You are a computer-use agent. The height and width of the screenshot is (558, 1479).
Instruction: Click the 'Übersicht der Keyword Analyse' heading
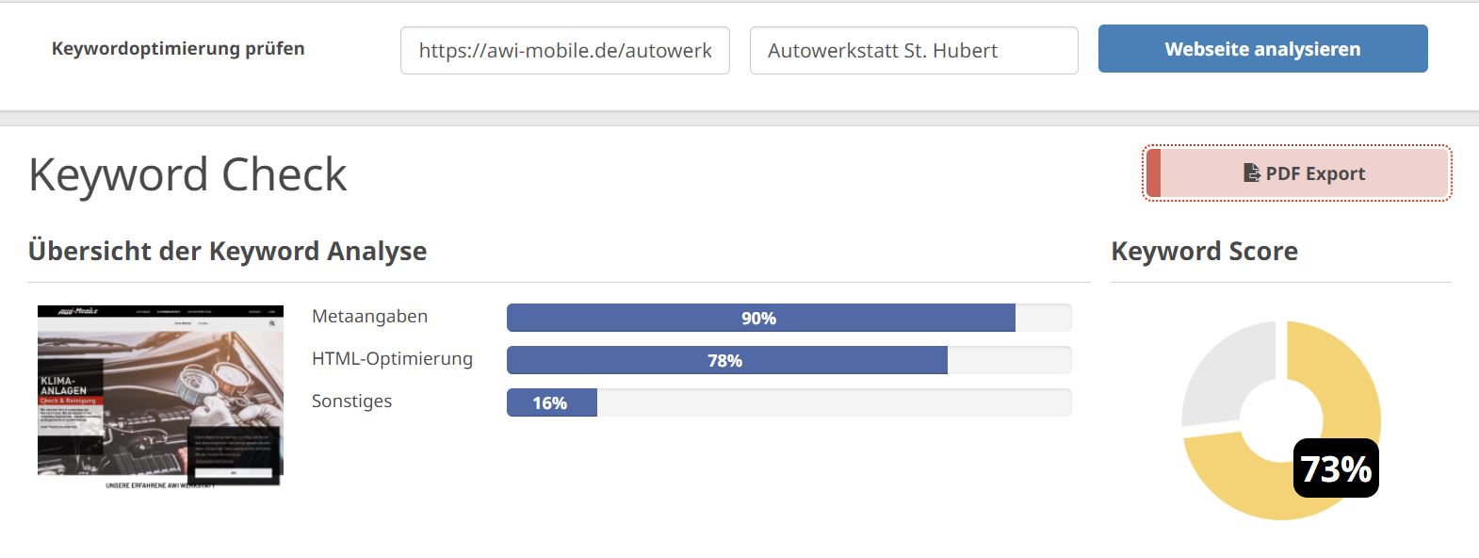(x=227, y=251)
